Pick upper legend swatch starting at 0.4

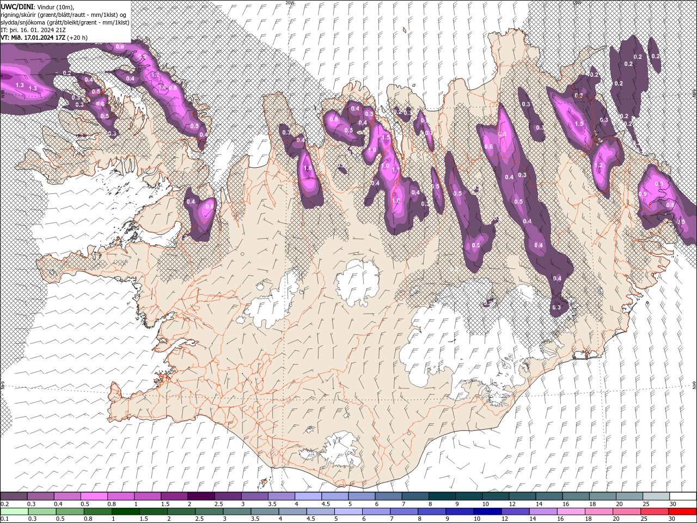tap(67, 496)
